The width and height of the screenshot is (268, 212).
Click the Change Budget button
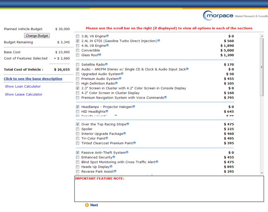(x=37, y=36)
